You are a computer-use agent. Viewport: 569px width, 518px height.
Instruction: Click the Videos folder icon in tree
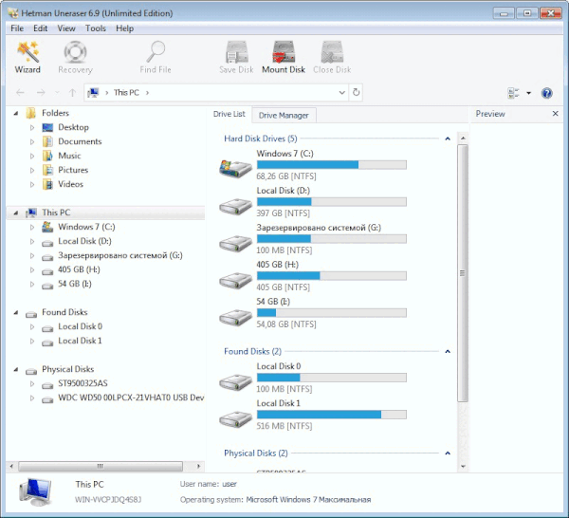pos(47,184)
